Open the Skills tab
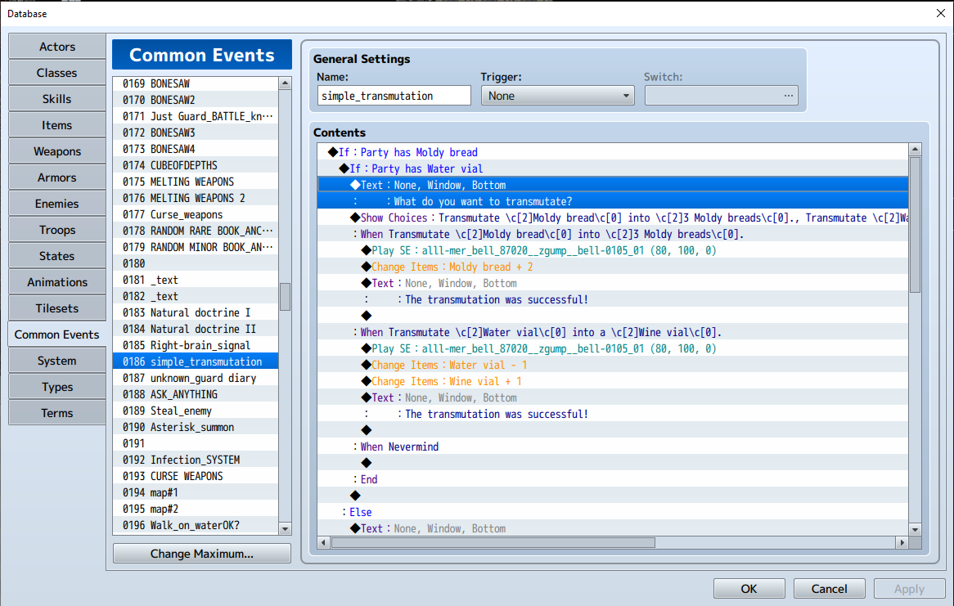 (57, 99)
